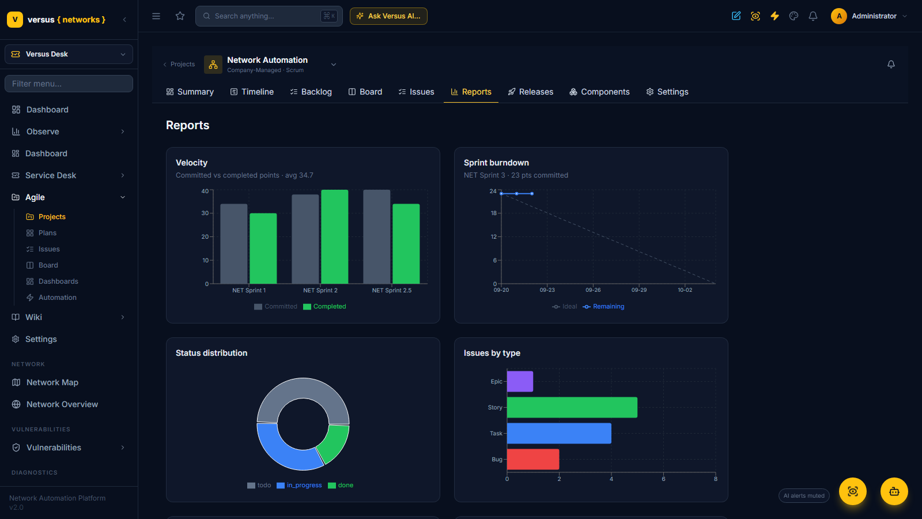Open the yellow AI assistant robot button
This screenshot has width=922, height=519.
point(894,491)
